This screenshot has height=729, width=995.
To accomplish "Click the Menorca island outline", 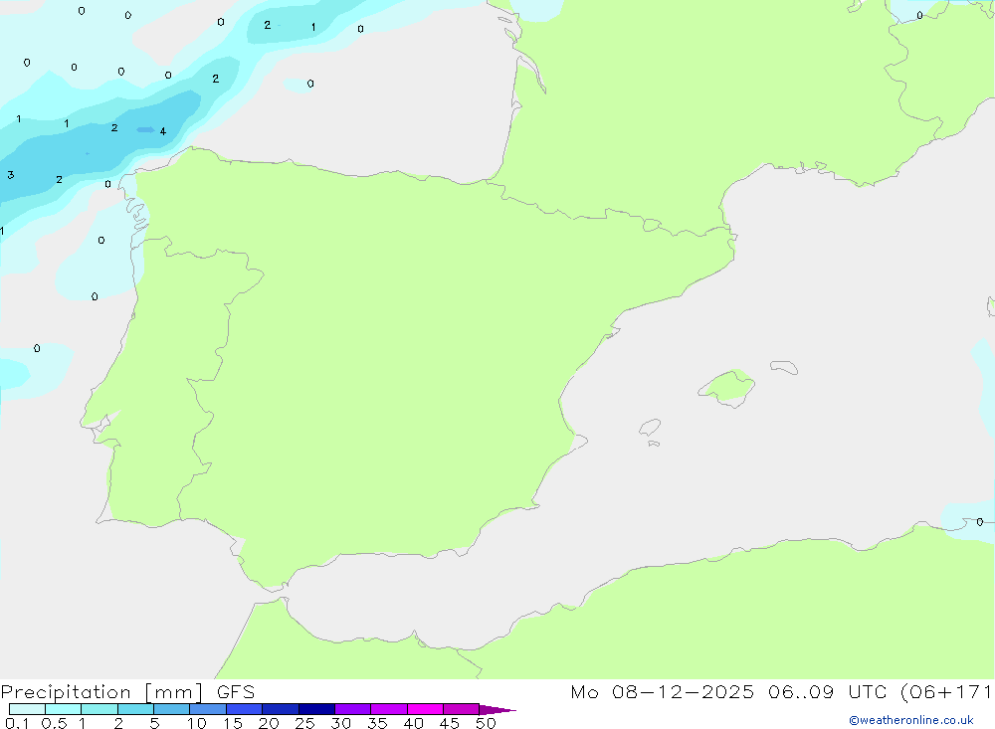I will [x=784, y=367].
